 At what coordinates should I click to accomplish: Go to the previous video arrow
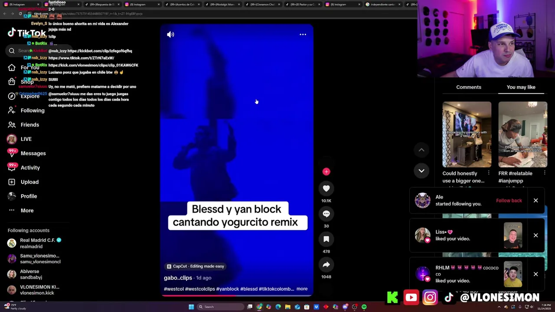tap(421, 150)
